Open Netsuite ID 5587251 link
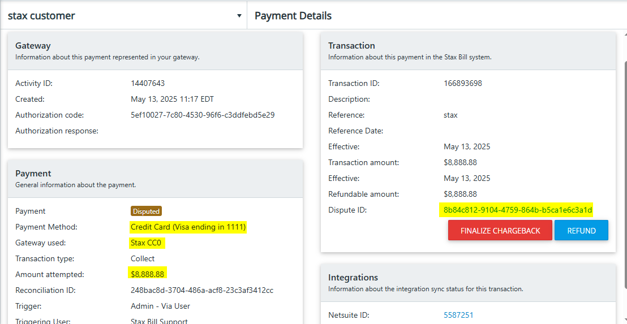 point(458,315)
